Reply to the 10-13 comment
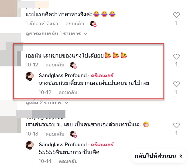Screen dimensions: 192x167 coord(55,134)
